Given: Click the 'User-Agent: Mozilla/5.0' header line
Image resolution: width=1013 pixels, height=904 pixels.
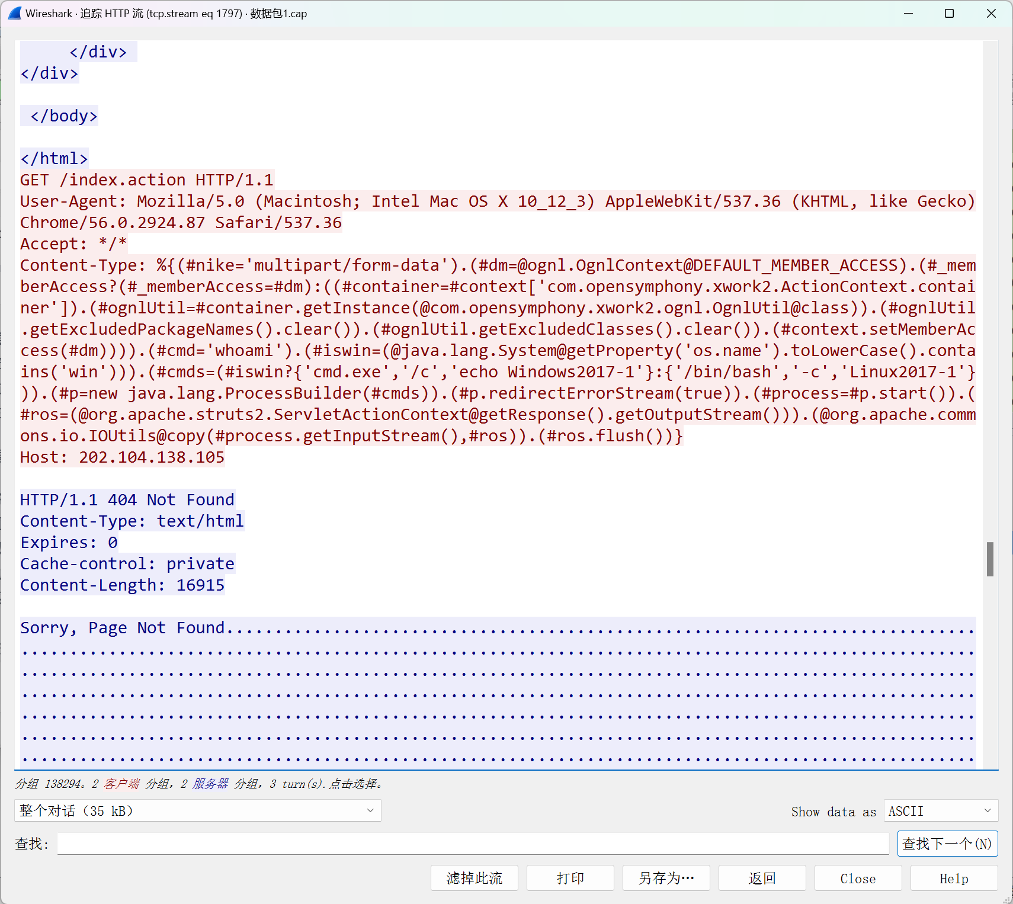Looking at the screenshot, I should 498,201.
